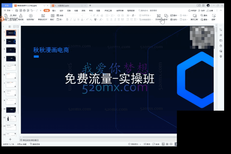Switch to the Insert (插入) ribbon tab
231x154 pixels.
[x=54, y=10]
